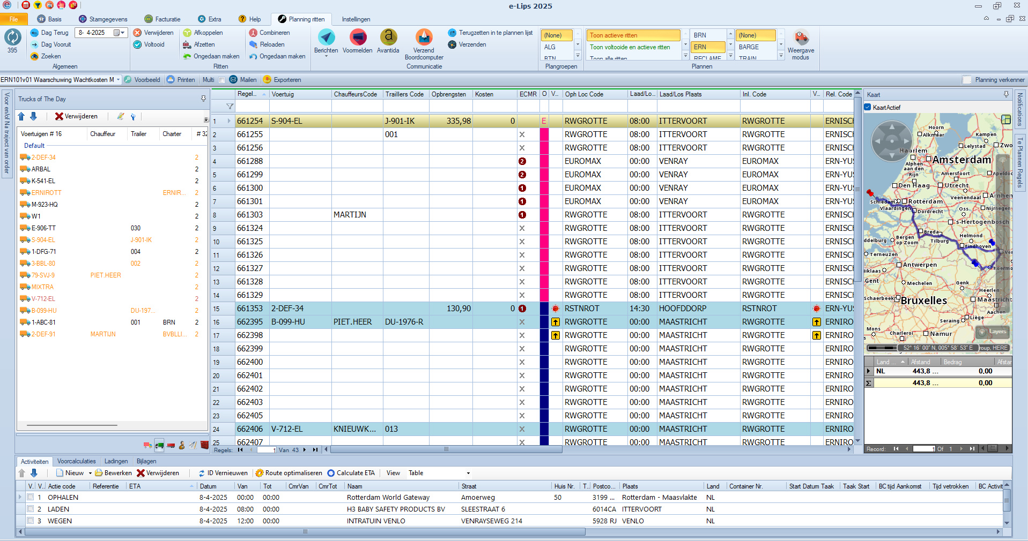Image resolution: width=1028 pixels, height=541 pixels.
Task: Toggle the KaartActief checkbox
Action: (868, 107)
